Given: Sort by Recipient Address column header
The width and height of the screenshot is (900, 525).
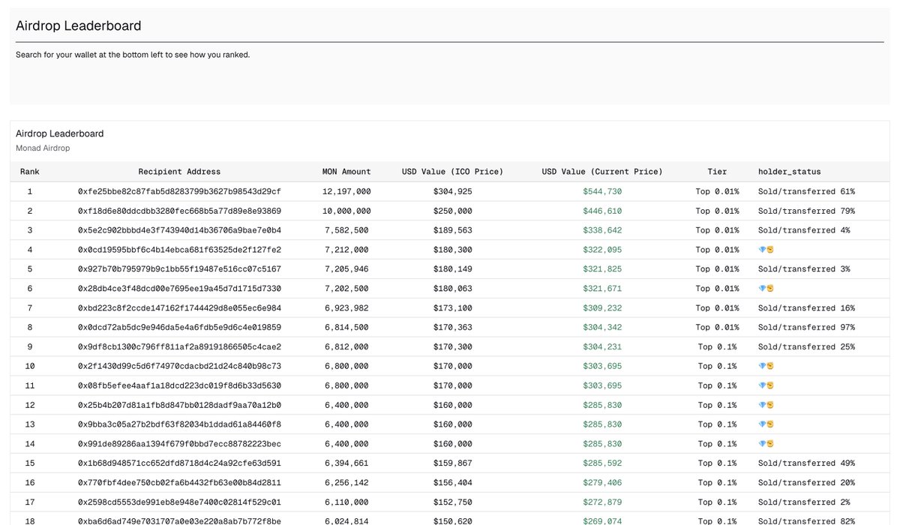Looking at the screenshot, I should pos(179,172).
